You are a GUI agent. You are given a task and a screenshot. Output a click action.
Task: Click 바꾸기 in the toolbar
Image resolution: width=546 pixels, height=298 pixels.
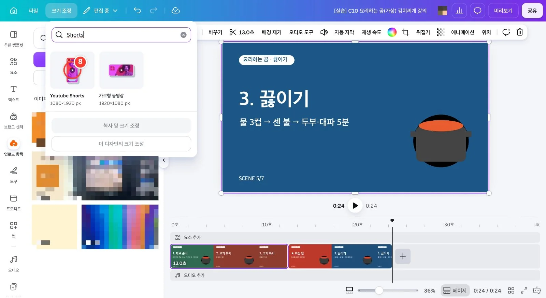tap(215, 32)
